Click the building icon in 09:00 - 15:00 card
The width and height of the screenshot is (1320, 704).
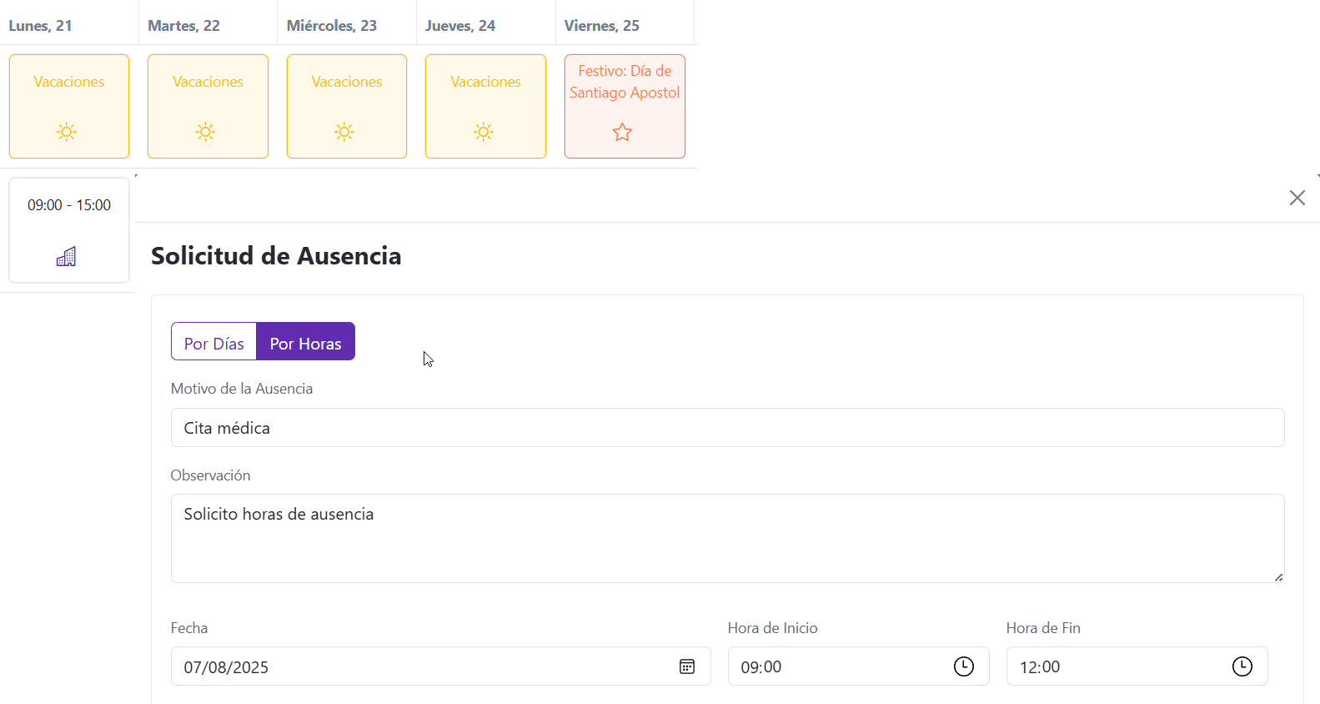(66, 256)
